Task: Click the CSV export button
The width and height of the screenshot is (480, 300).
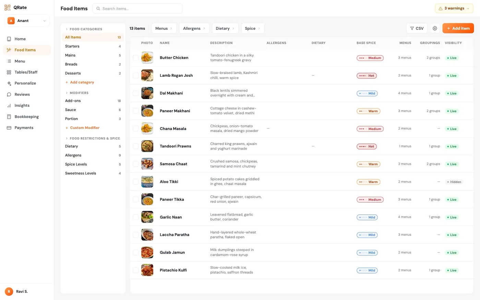Action: point(417,28)
